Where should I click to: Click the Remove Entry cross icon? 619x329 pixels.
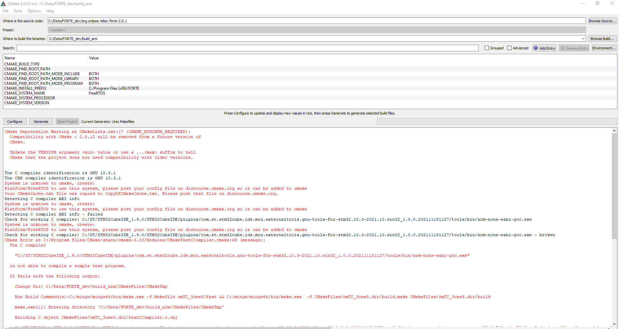click(x=562, y=48)
